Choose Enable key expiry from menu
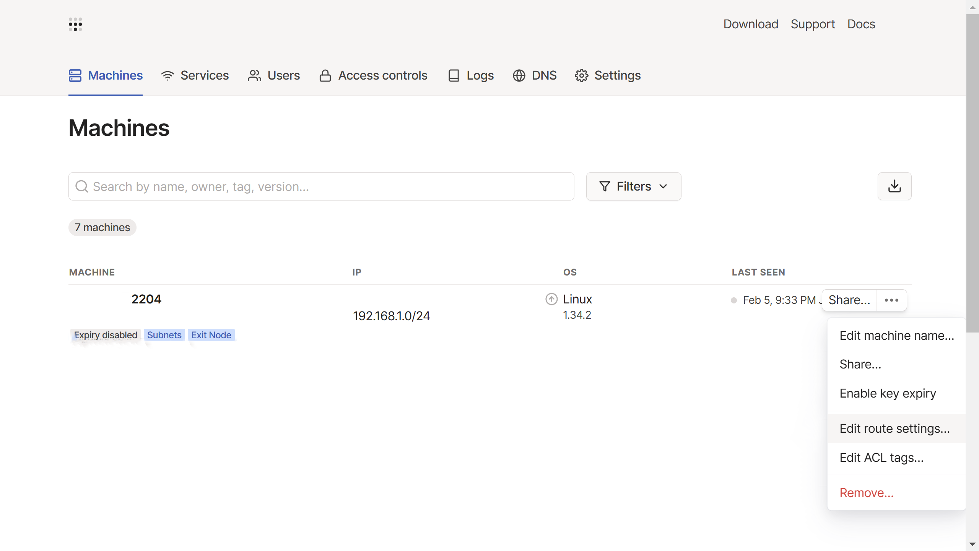This screenshot has height=551, width=979. (x=887, y=393)
